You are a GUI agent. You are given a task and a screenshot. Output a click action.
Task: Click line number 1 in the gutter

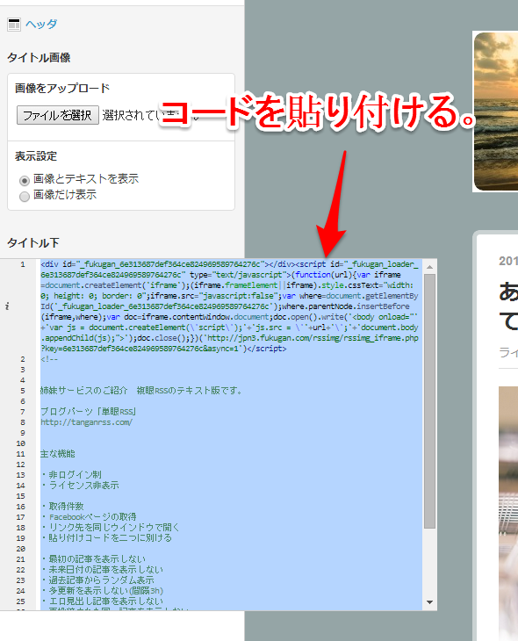pyautogui.click(x=23, y=264)
